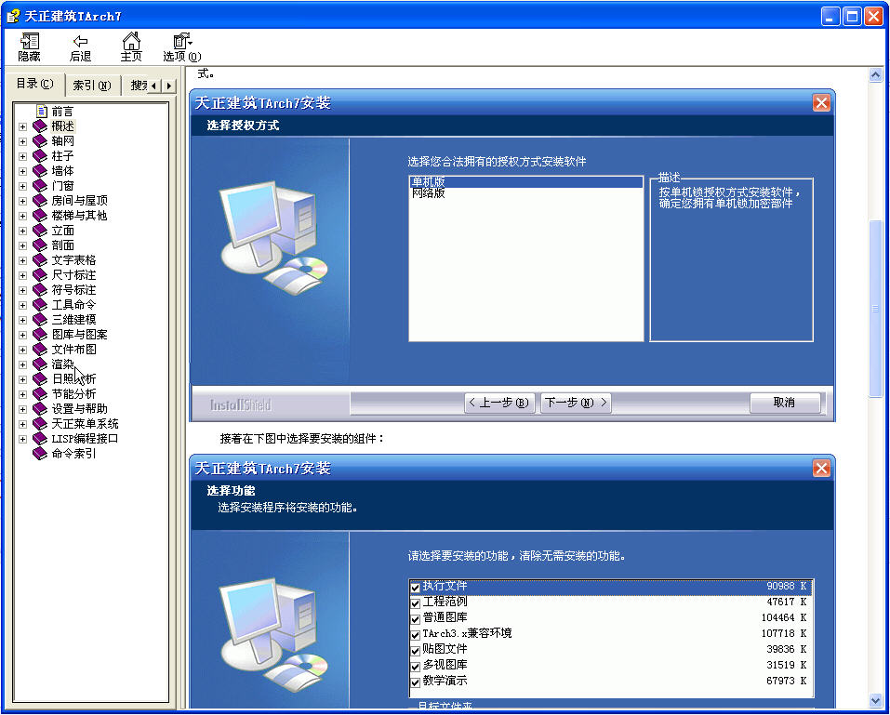The width and height of the screenshot is (890, 715).
Task: Click the book icon beside 工具命令
Action: coord(40,305)
